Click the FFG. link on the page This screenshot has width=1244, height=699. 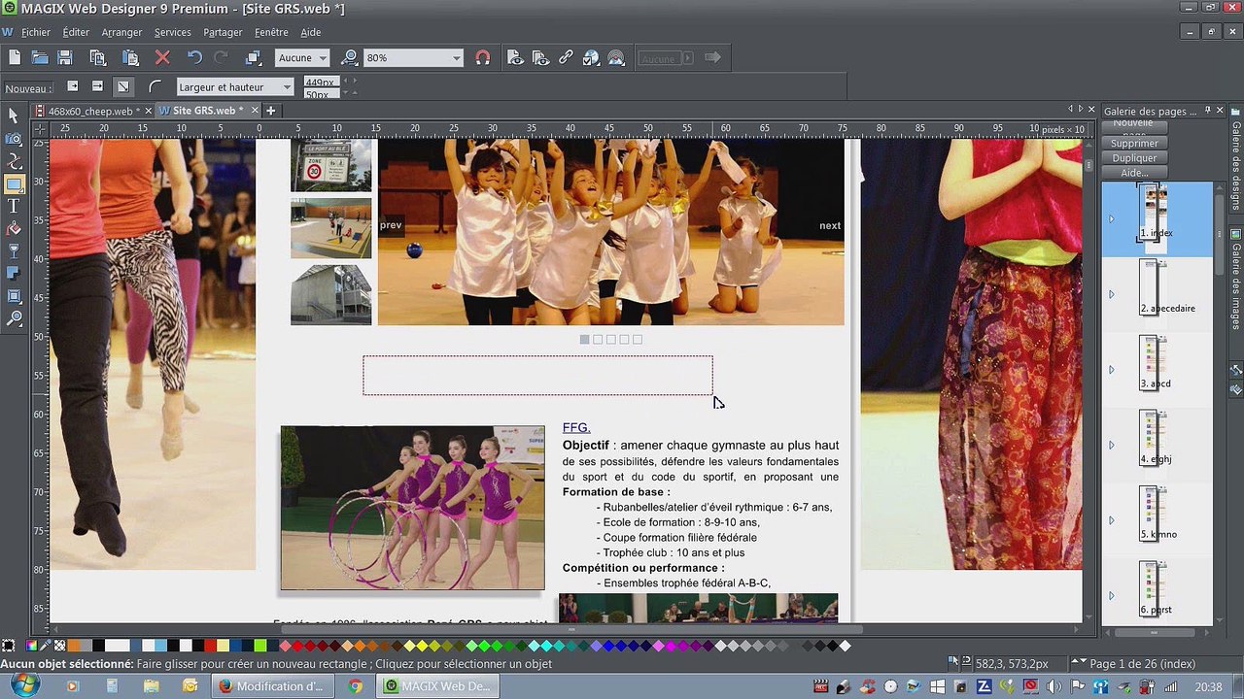pyautogui.click(x=576, y=428)
